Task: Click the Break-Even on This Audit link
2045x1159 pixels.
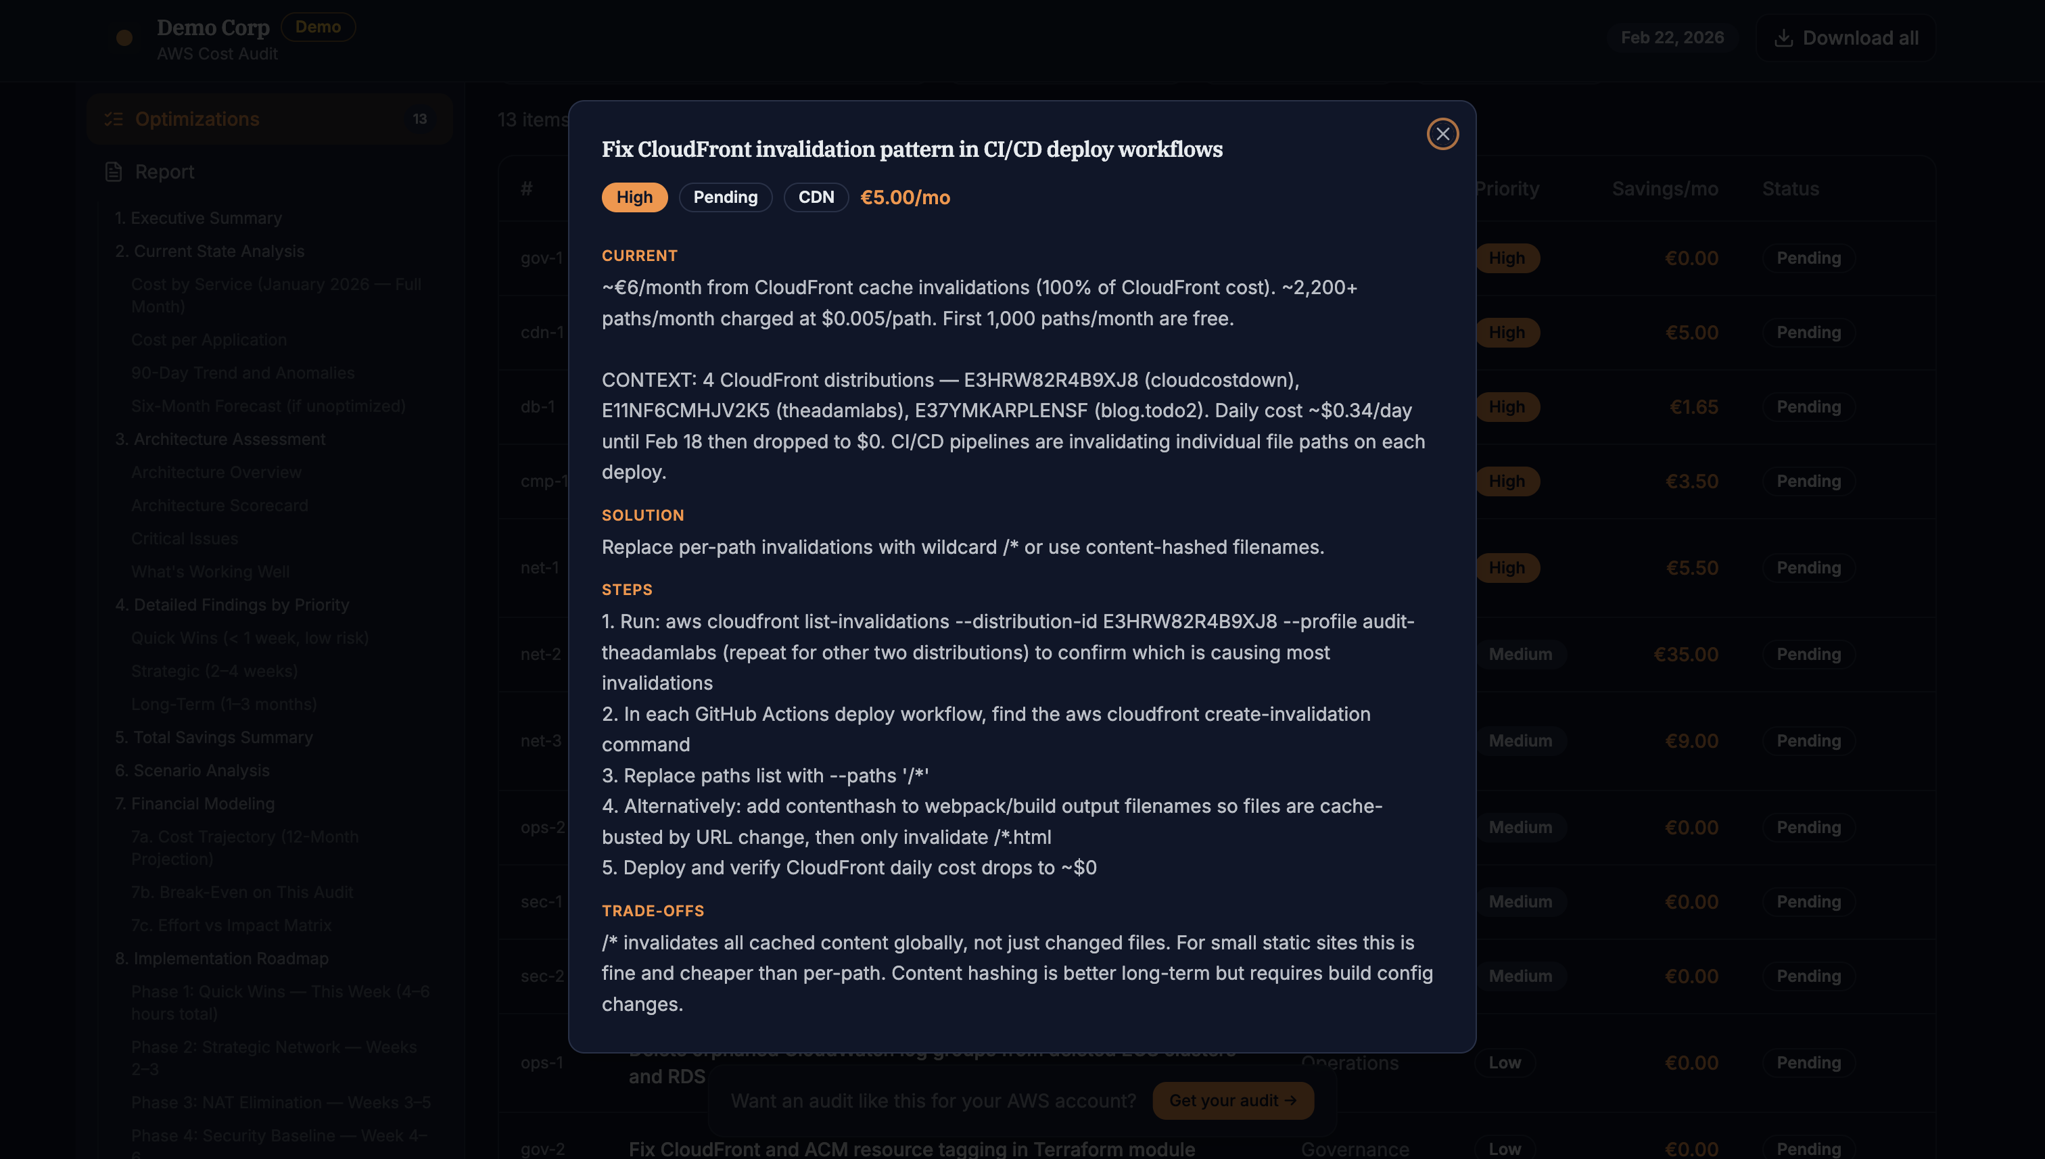Action: 241,893
